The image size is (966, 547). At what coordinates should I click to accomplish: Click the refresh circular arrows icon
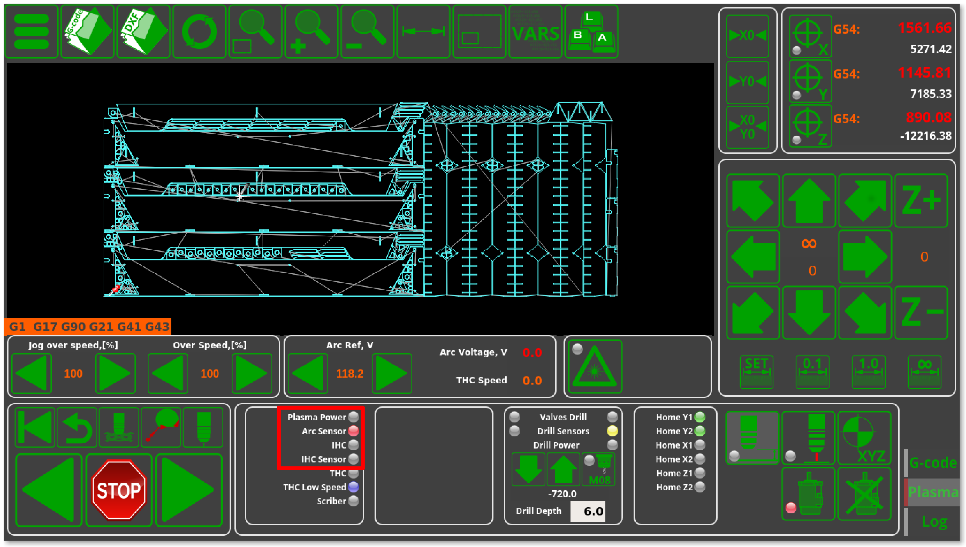point(199,32)
